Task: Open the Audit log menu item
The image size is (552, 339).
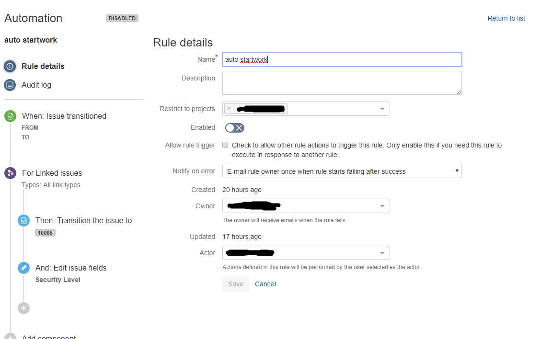Action: tap(36, 85)
